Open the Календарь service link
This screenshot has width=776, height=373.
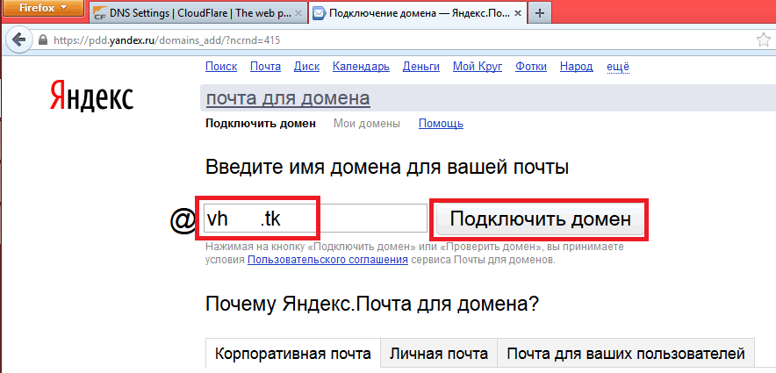pos(361,67)
